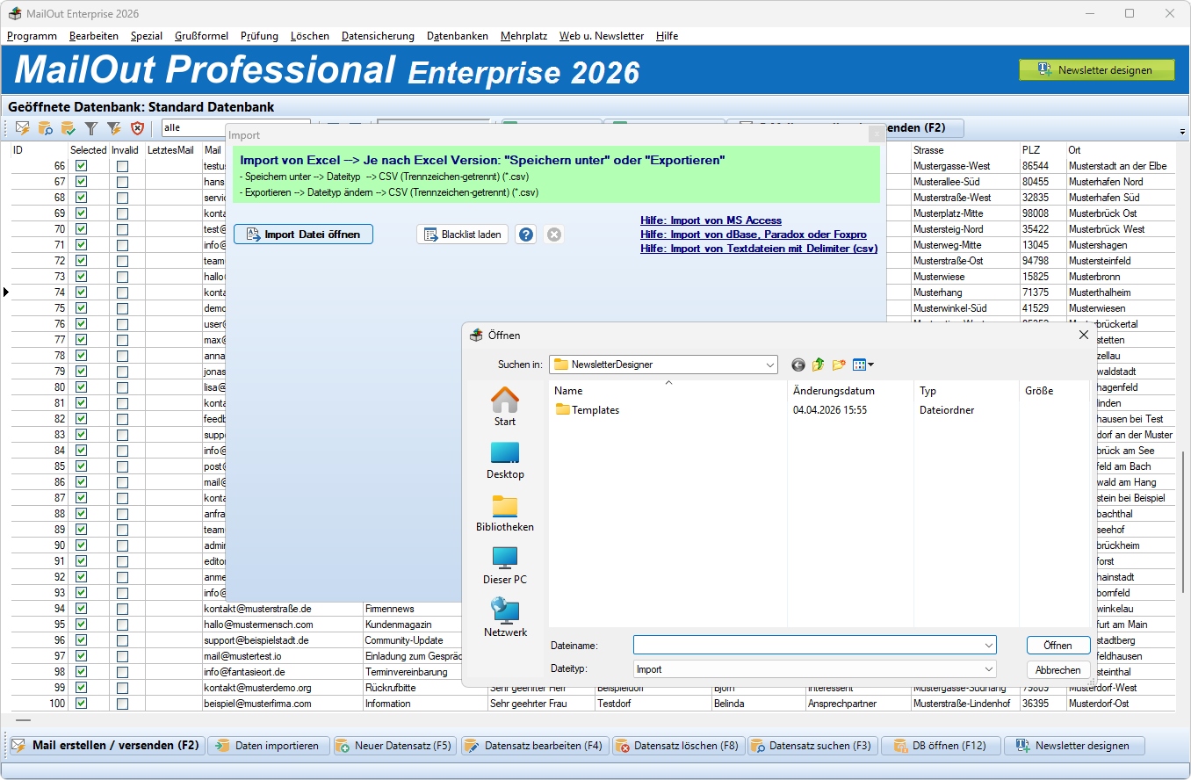Click the Blacklist laden button
The image size is (1191, 780).
click(462, 235)
